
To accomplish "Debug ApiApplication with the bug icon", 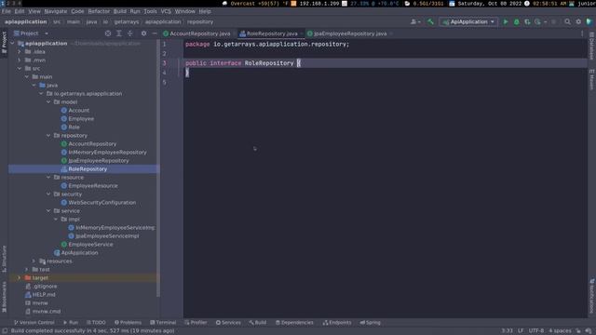I will (x=517, y=22).
